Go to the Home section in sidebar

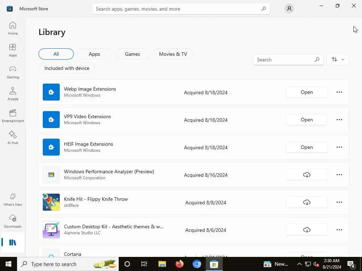13,28
